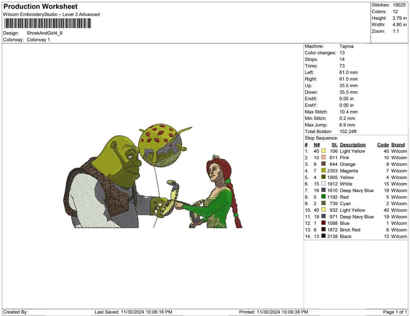The width and height of the screenshot is (410, 316).
Task: Click the Height value '2.79 in'
Action: (x=399, y=18)
